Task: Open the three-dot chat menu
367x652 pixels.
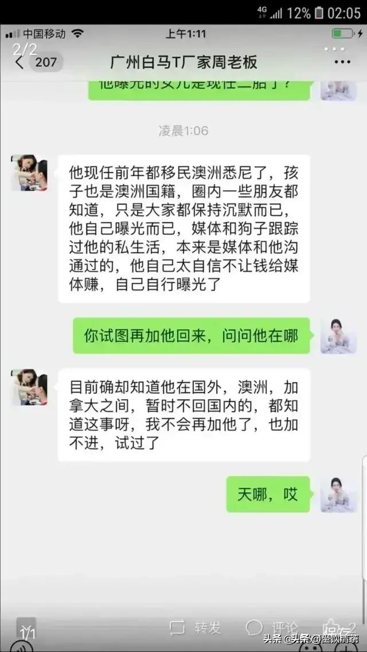Action: (x=342, y=62)
